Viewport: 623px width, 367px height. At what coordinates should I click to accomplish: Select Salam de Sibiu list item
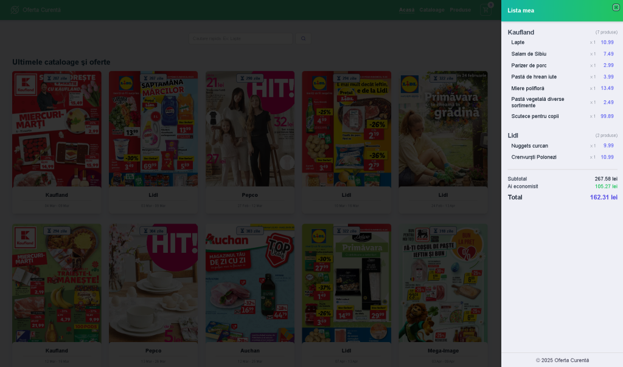tap(529, 54)
